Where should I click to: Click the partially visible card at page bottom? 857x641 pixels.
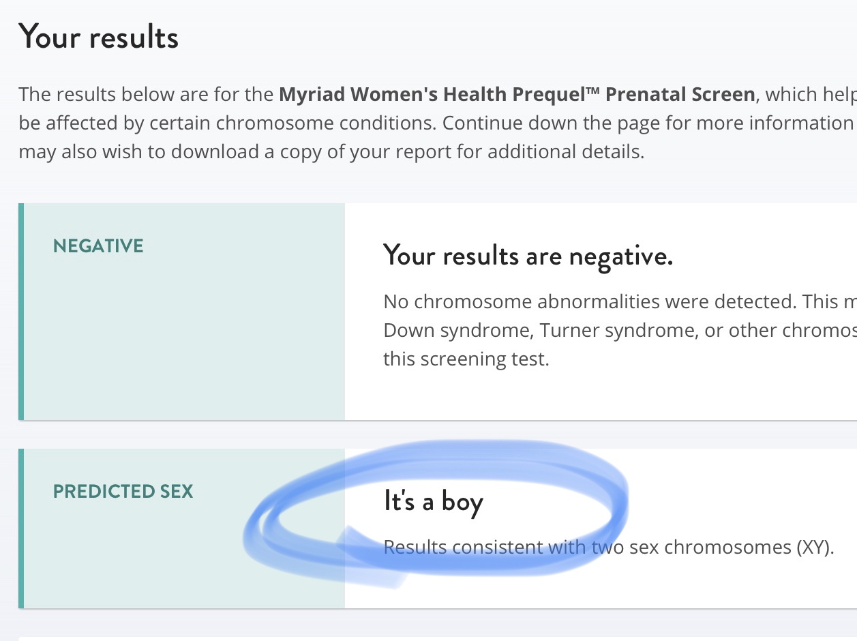coord(436,638)
